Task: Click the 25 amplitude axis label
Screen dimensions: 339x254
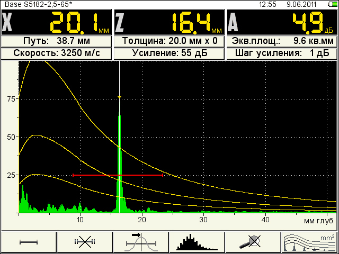Action: tap(11, 175)
